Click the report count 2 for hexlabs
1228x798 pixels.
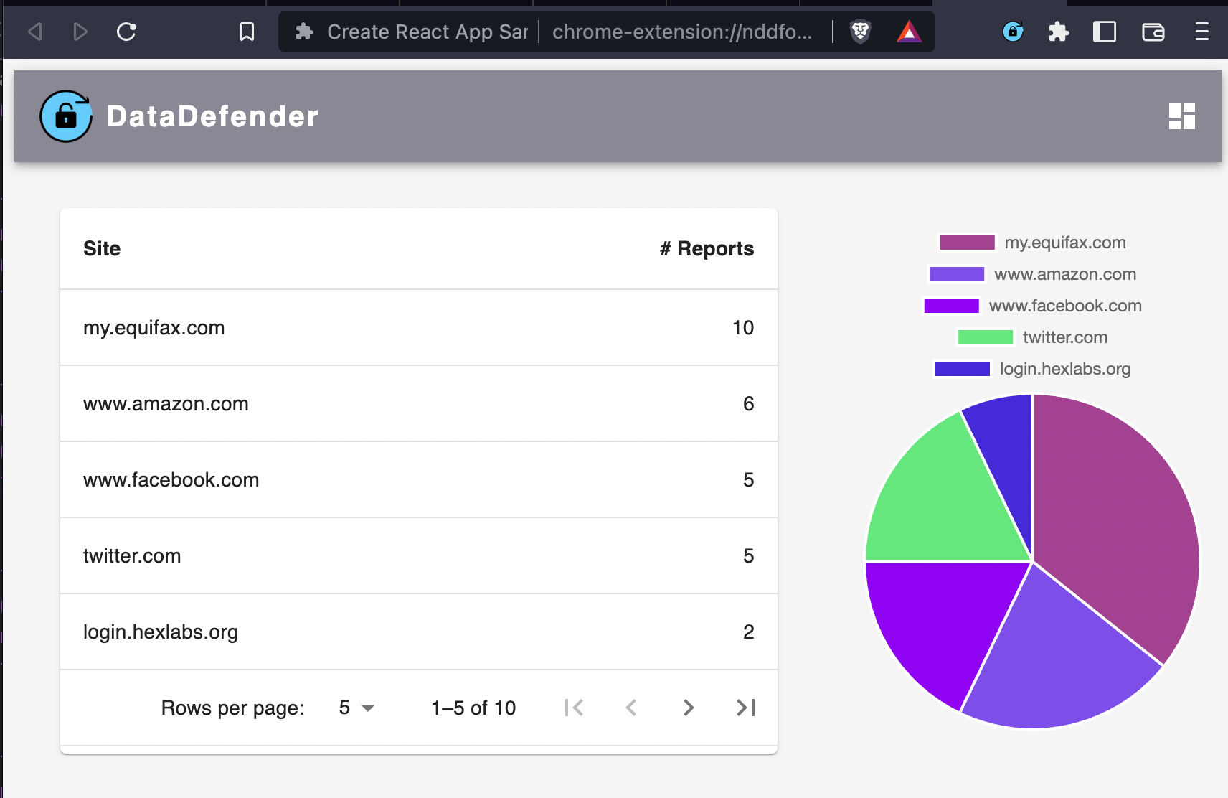(749, 632)
